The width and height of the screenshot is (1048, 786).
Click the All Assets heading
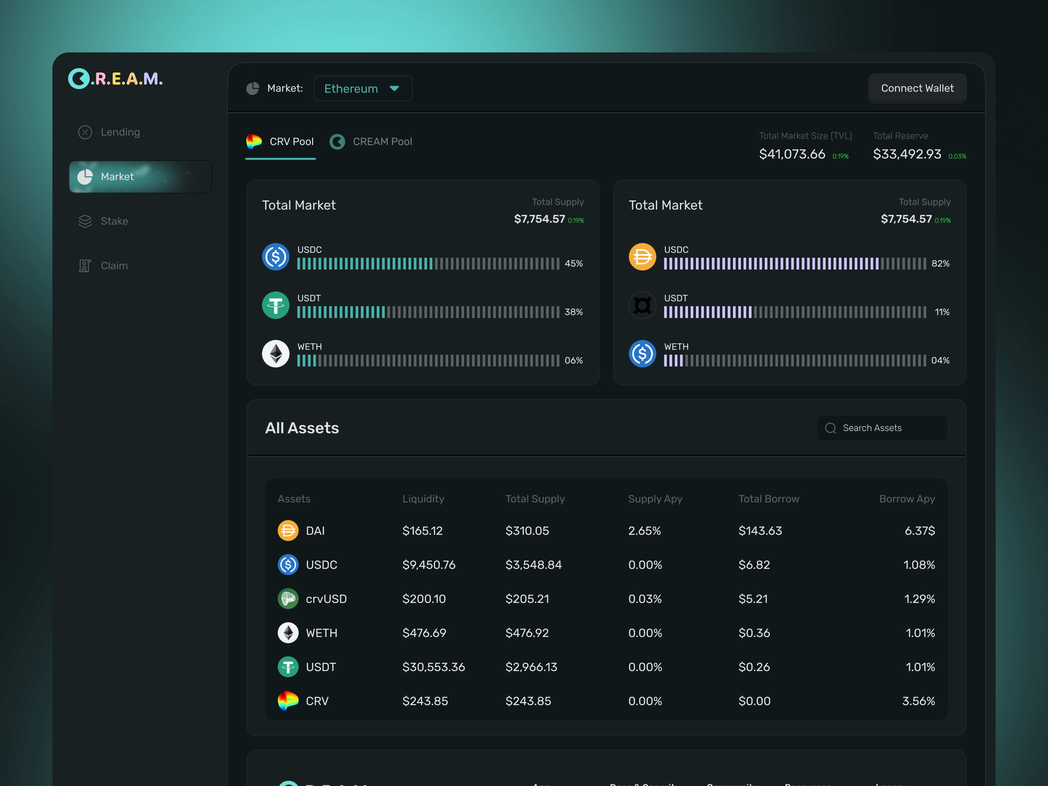pos(302,428)
